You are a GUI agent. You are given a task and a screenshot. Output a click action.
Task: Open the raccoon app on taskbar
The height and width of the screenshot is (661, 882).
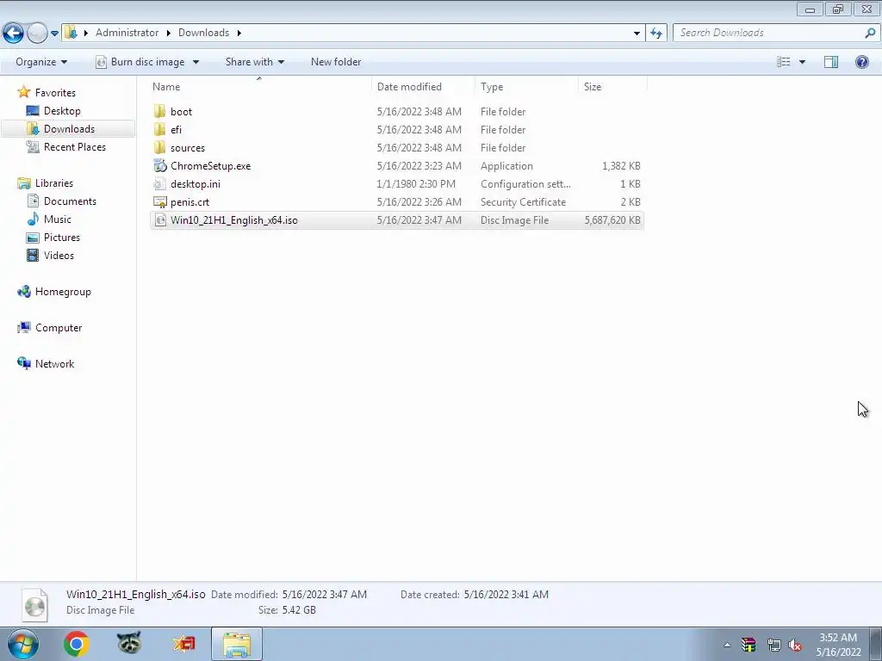129,643
